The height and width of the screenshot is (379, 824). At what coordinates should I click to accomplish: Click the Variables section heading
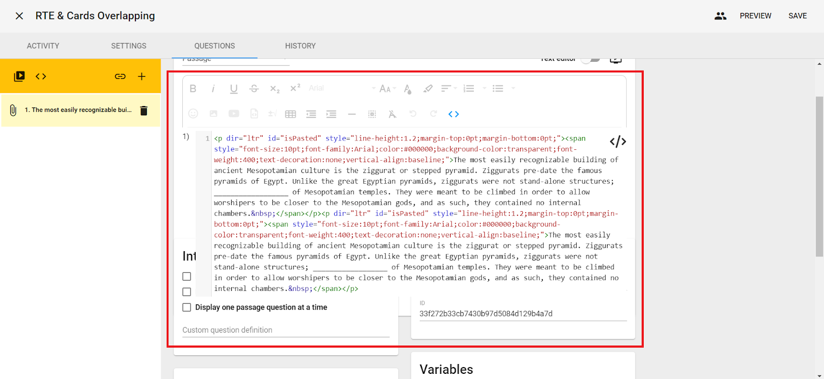tap(447, 369)
